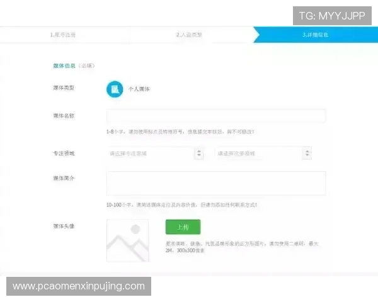Click the 媒体简介 label
The width and height of the screenshot is (378, 302).
click(x=64, y=179)
